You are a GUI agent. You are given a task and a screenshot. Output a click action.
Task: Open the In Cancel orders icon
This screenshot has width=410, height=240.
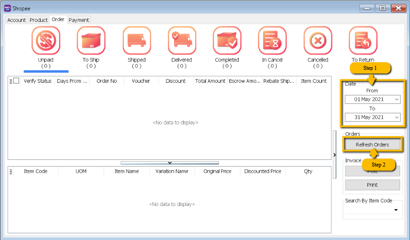pyautogui.click(x=272, y=41)
